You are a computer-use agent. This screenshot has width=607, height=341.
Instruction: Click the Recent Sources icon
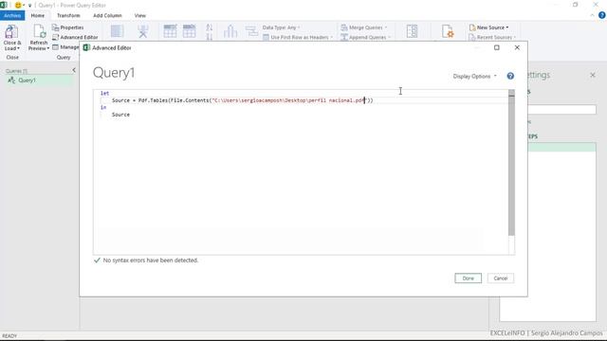pyautogui.click(x=472, y=37)
